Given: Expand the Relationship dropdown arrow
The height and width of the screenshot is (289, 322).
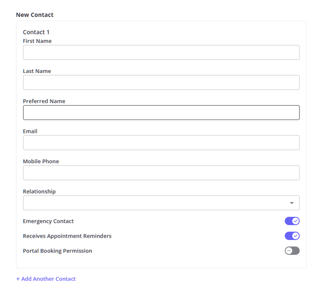Looking at the screenshot, I should 292,203.
